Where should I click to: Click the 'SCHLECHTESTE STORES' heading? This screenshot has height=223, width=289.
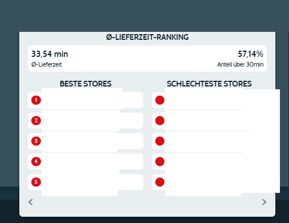pos(209,84)
